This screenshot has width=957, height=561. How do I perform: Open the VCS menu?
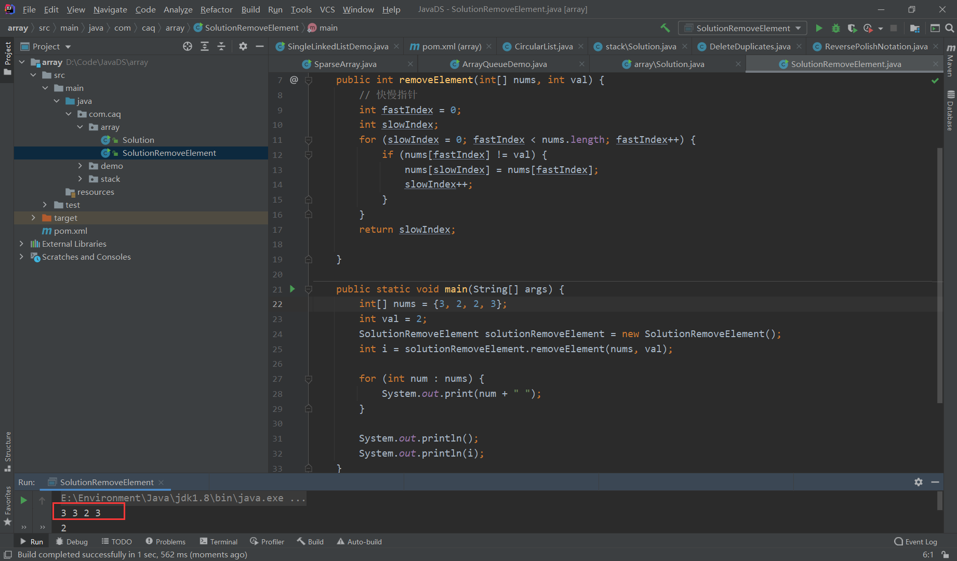(x=327, y=9)
